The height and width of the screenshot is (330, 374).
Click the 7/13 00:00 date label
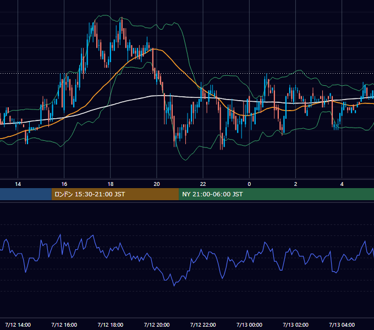click(249, 324)
